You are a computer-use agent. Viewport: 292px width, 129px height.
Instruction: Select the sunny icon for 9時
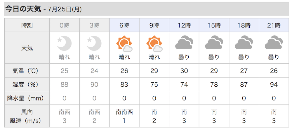pos(154,43)
